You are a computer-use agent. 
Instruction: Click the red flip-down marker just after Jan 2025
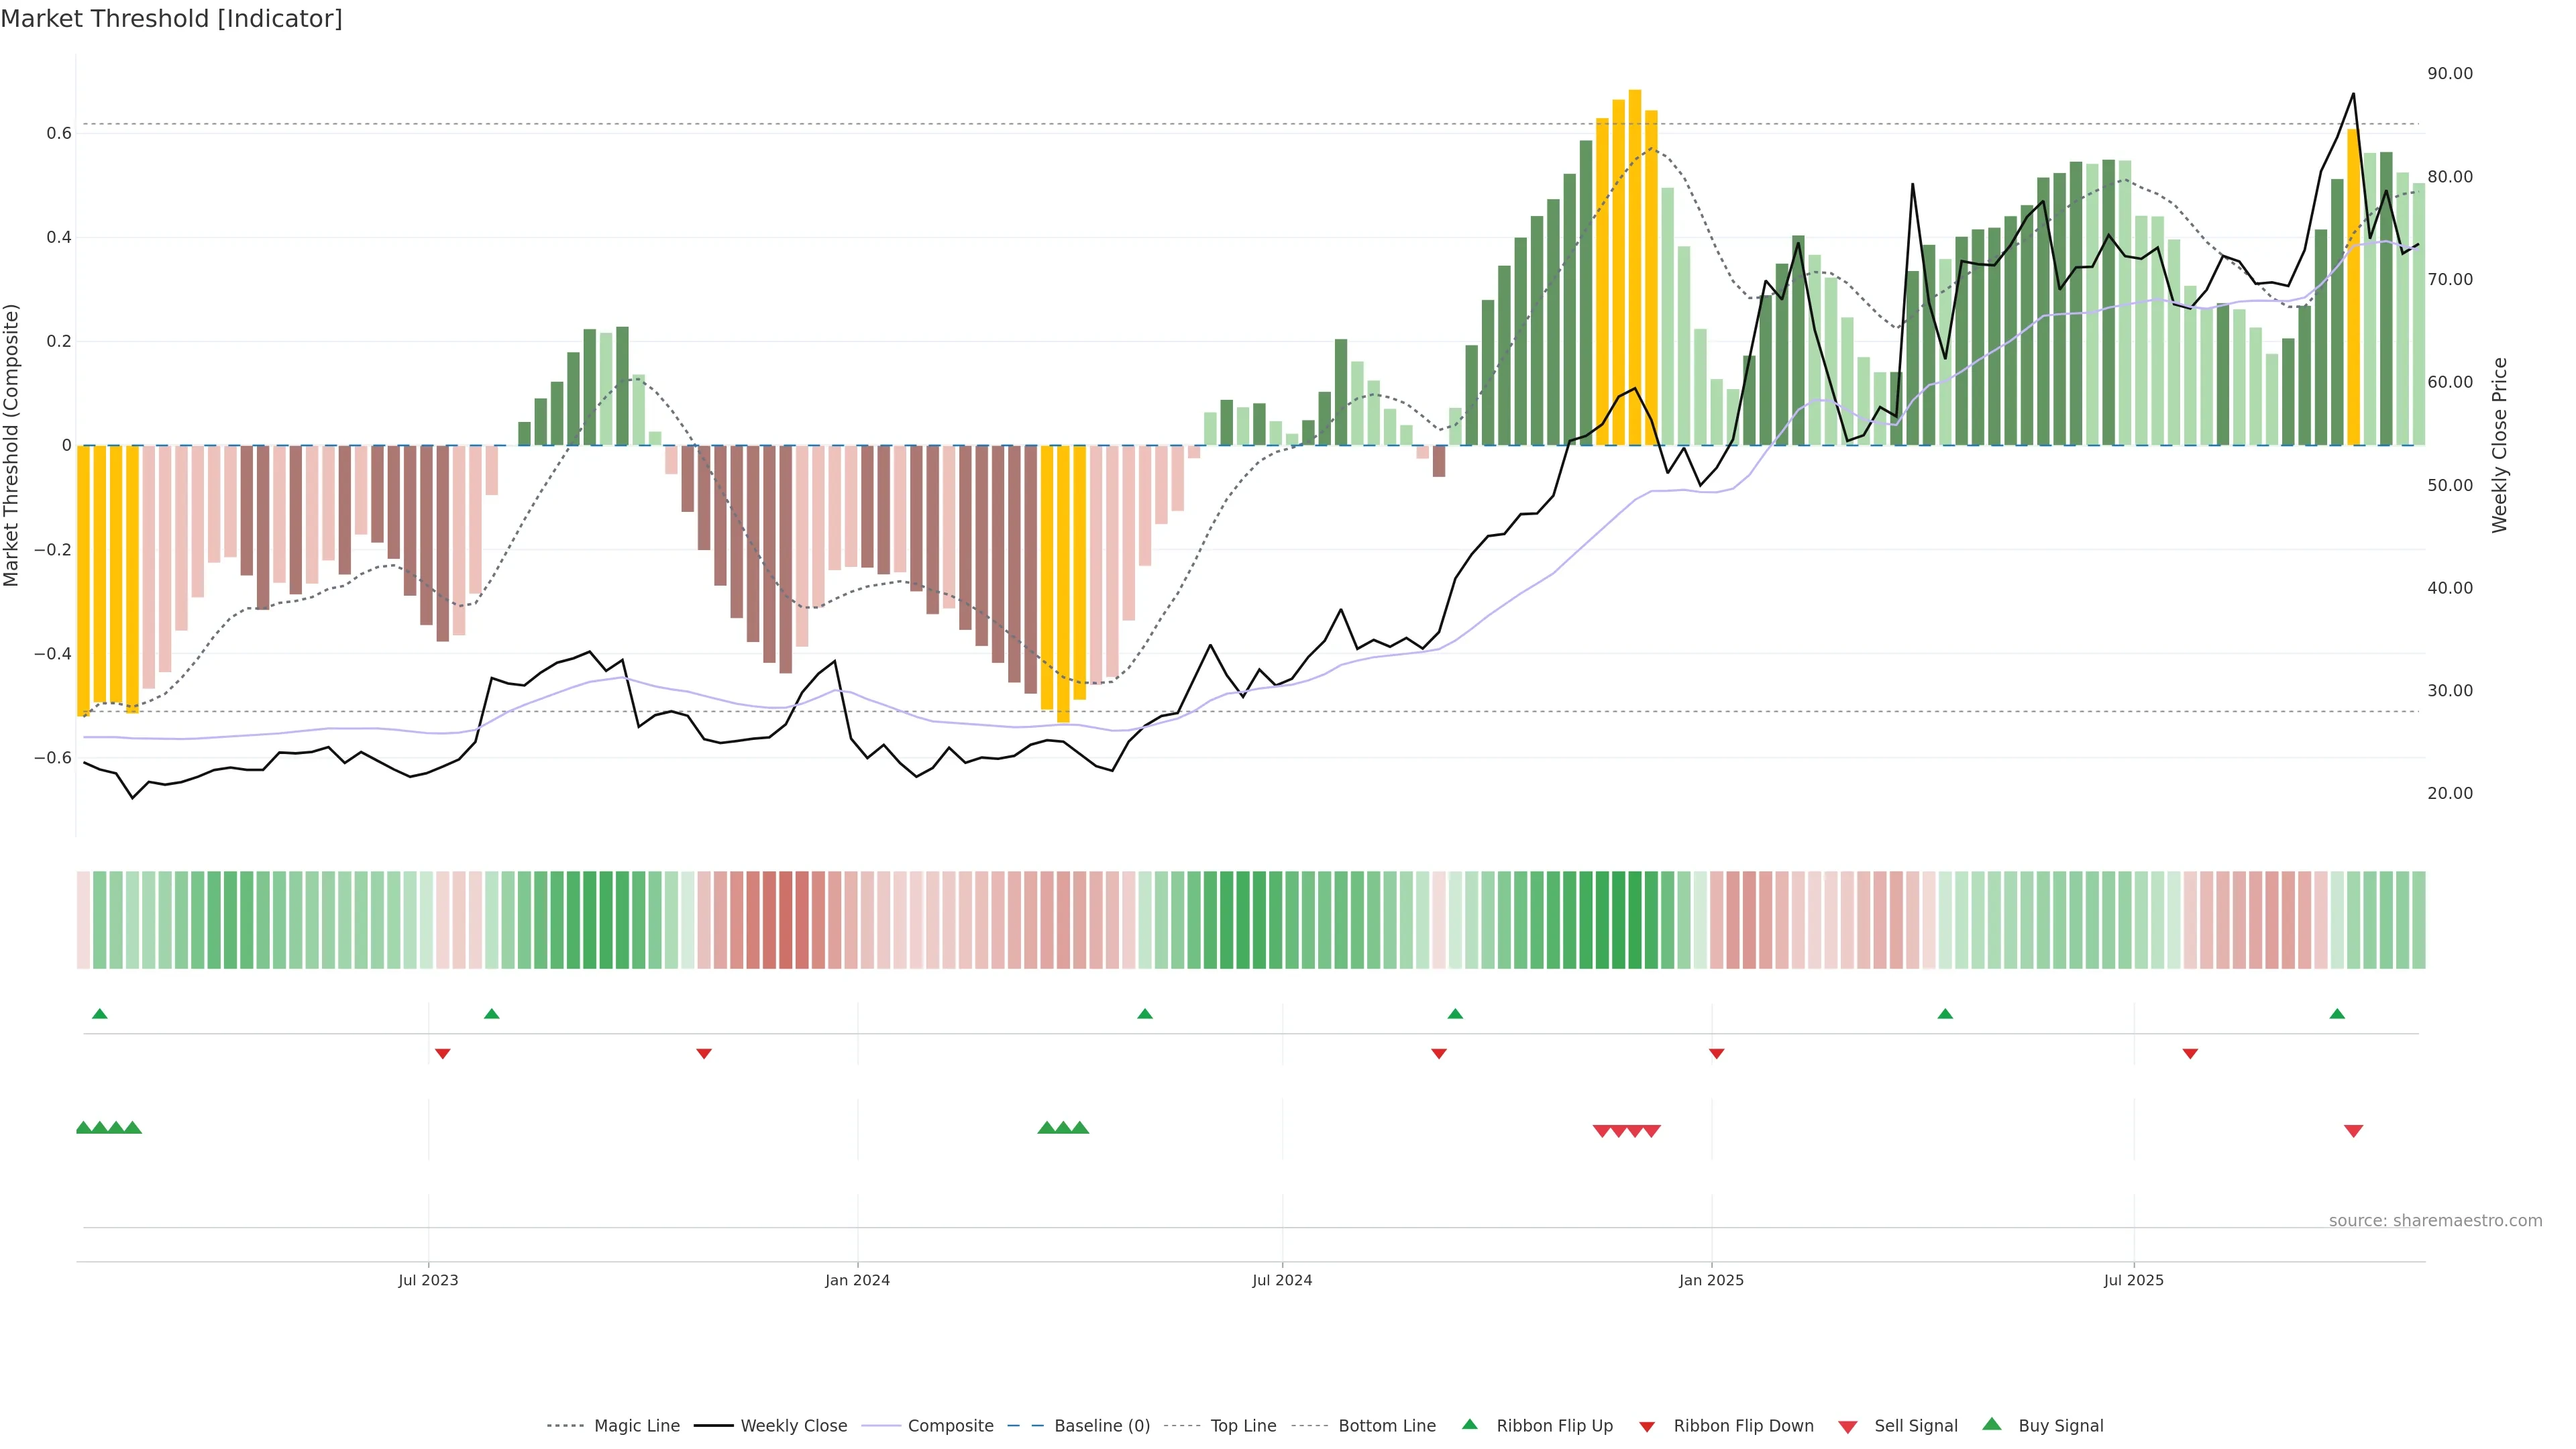[1716, 1054]
